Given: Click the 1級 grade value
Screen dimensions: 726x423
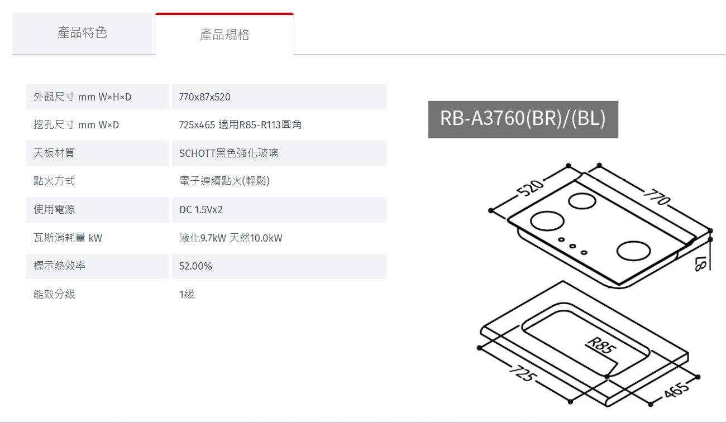Looking at the screenshot, I should coord(187,294).
